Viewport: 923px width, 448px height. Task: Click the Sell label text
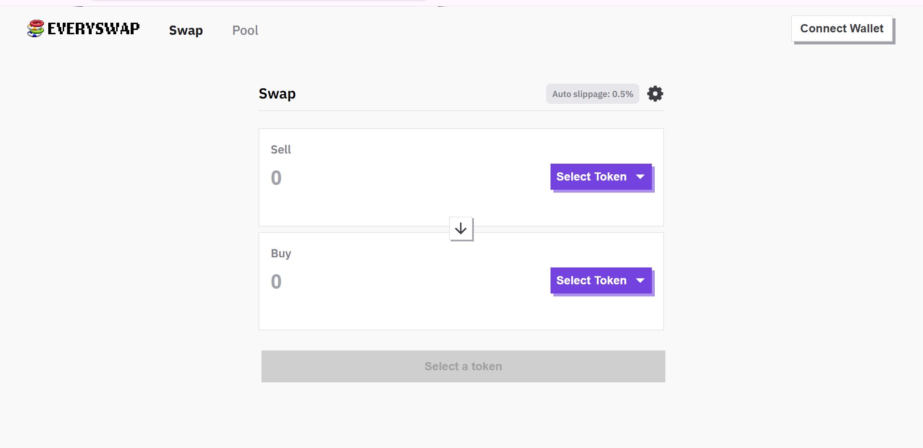click(x=280, y=150)
